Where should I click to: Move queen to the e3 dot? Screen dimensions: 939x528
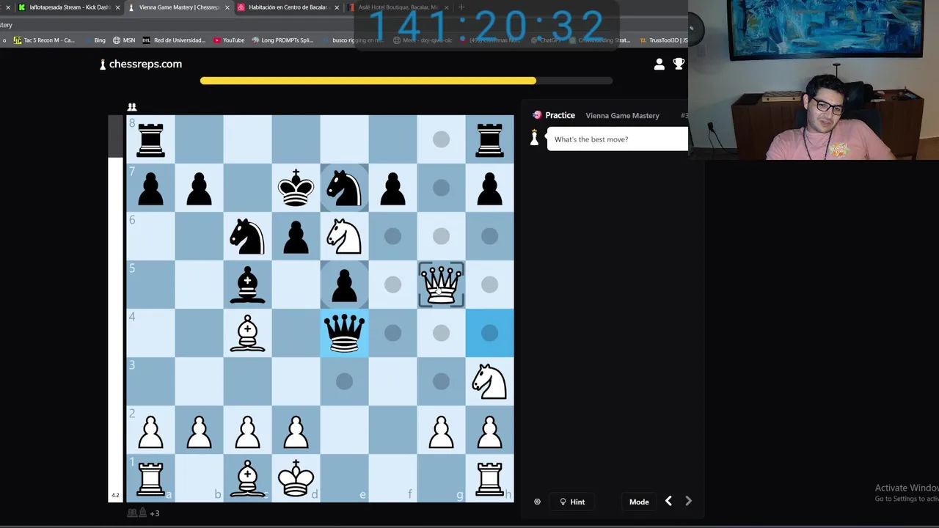[x=344, y=381]
